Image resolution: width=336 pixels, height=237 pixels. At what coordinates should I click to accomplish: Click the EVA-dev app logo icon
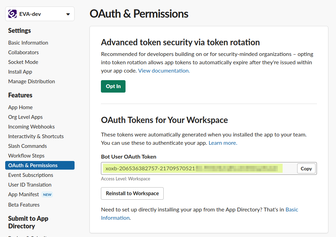click(12, 14)
